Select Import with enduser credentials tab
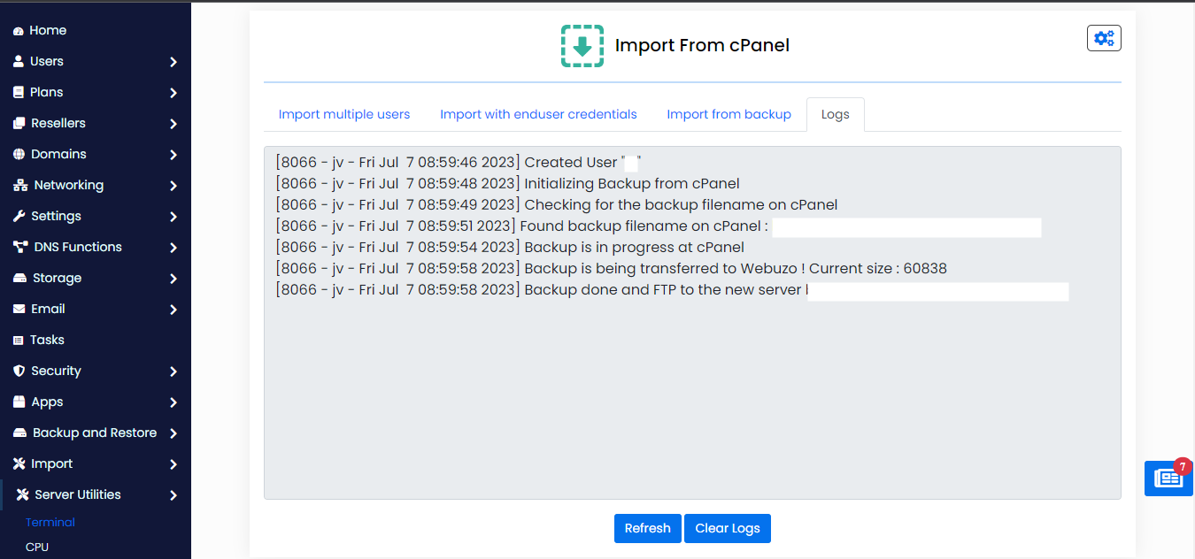 pos(538,114)
